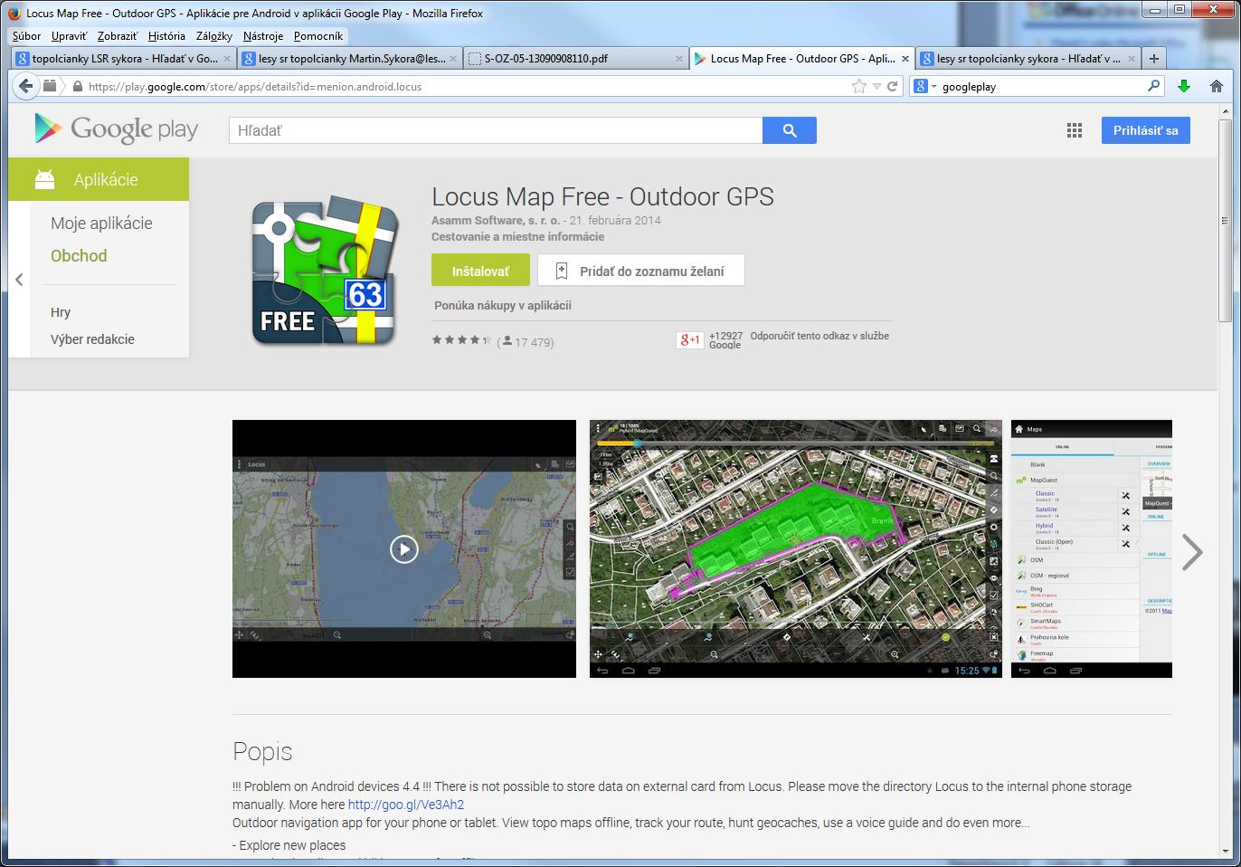Open the História menu
1241x867 pixels.
[166, 36]
